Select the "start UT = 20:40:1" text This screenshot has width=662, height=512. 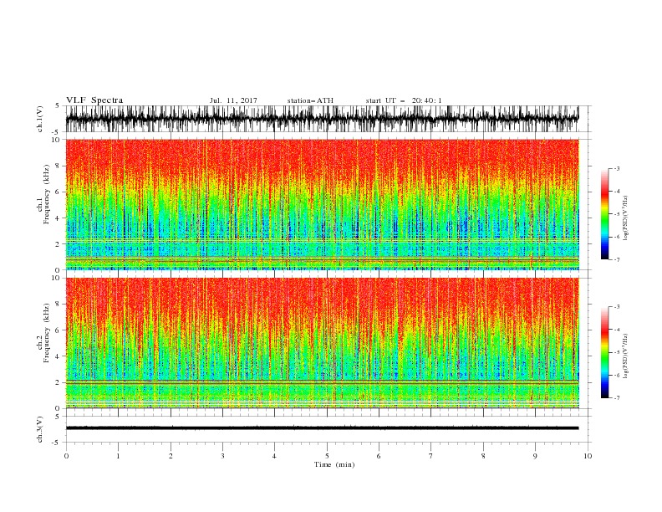click(404, 100)
